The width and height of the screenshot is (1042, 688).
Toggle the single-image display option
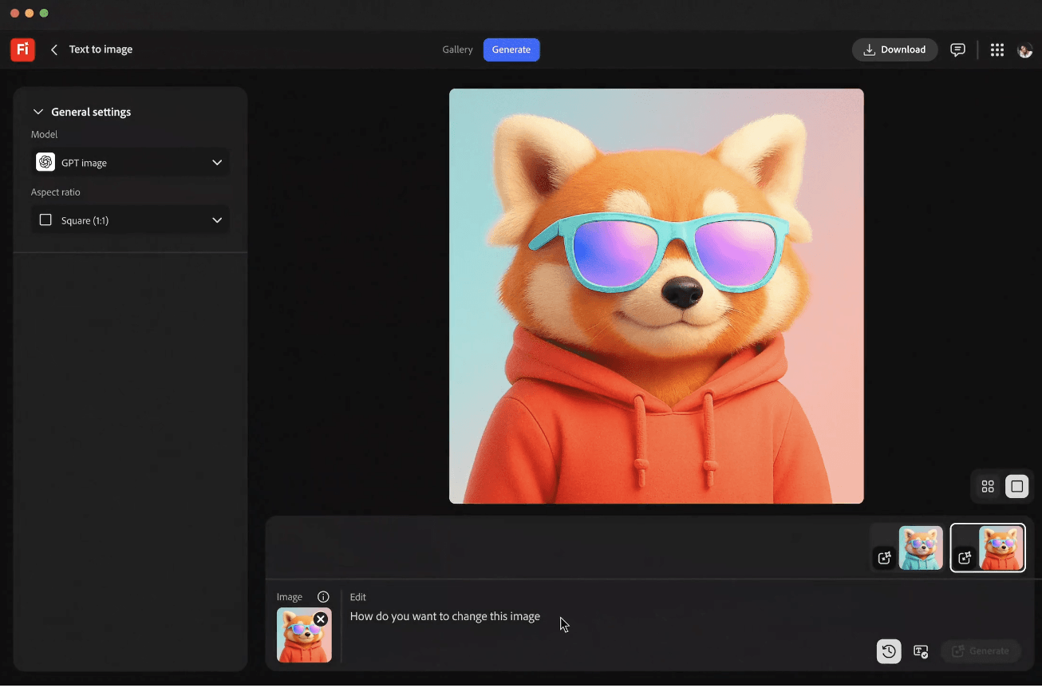[x=1016, y=486]
